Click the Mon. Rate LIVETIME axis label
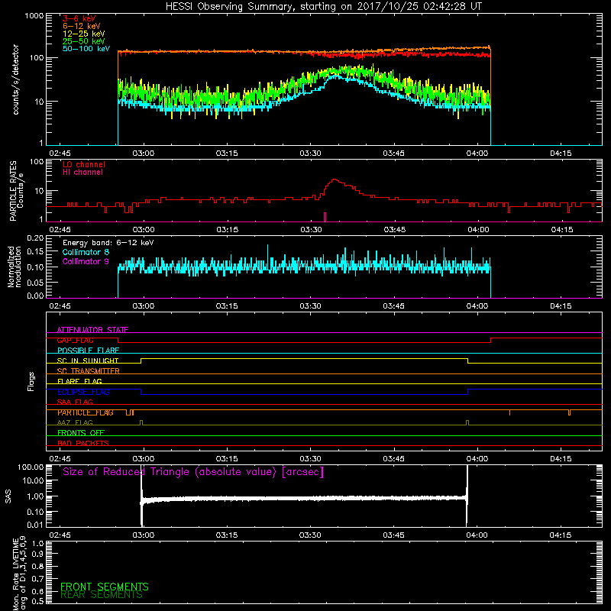Image resolution: width=611 pixels, height=611 pixels. pos(20,573)
